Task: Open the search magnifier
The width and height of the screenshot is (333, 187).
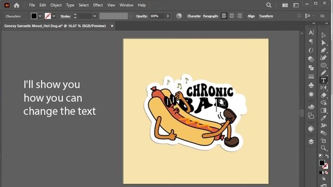Action: (268, 5)
